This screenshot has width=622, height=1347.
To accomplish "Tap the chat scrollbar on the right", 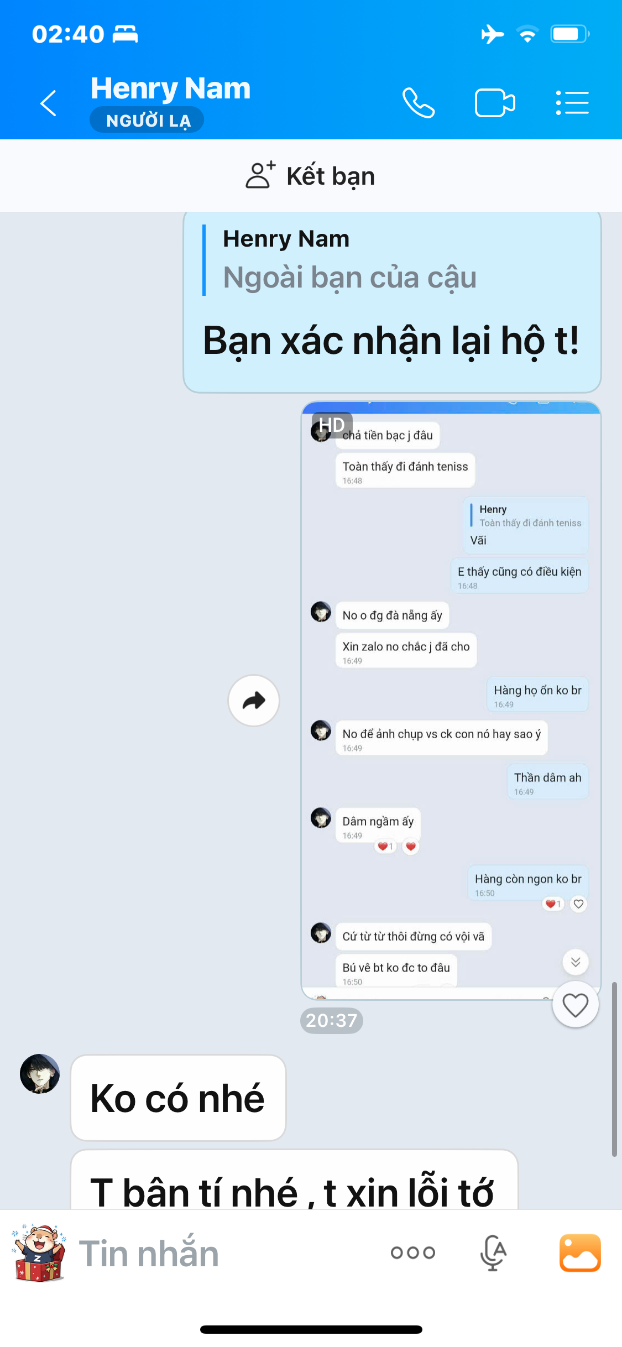I will click(x=614, y=1069).
